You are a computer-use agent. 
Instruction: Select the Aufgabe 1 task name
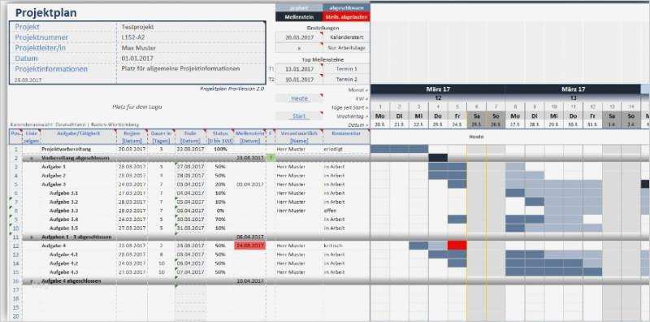tap(54, 167)
